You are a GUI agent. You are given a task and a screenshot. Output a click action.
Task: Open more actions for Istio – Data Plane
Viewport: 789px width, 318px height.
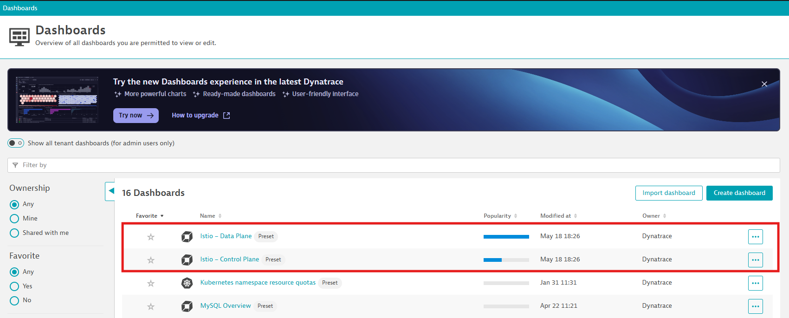(x=756, y=237)
